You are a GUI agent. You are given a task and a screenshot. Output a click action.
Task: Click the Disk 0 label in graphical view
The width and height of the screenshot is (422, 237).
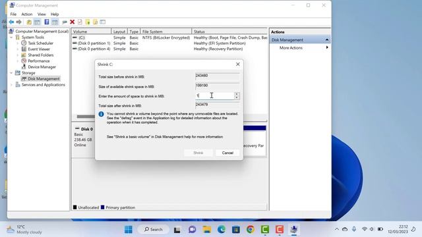point(86,129)
